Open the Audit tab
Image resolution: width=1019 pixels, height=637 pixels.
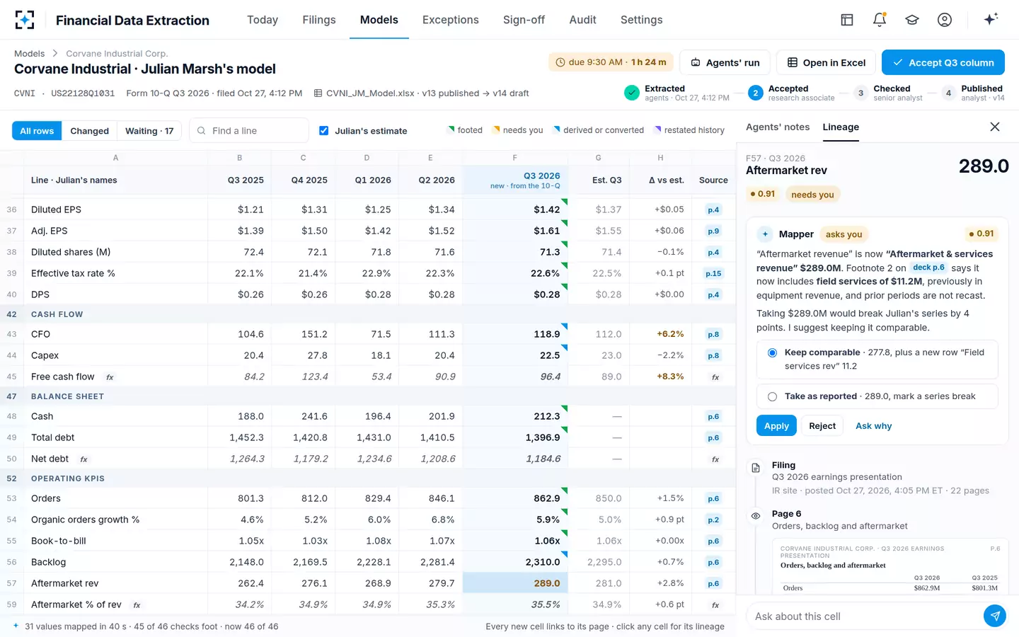click(582, 20)
